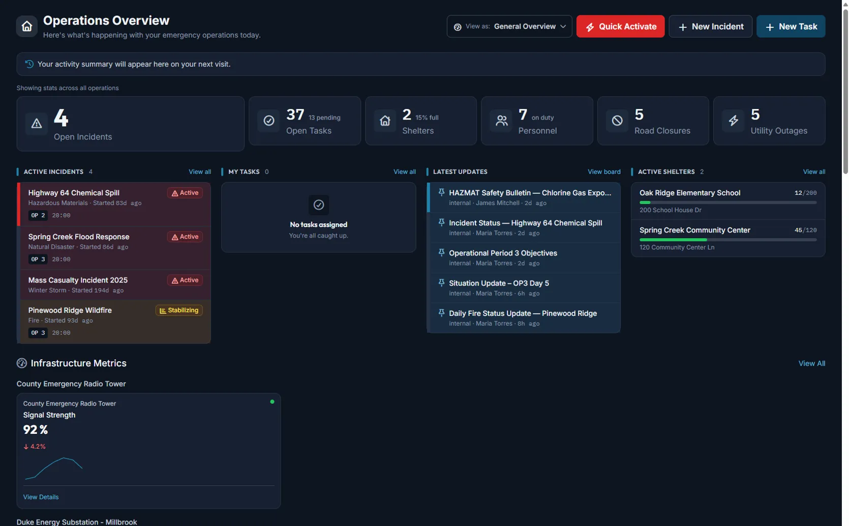Screen dimensions: 849x526
Task: Click the blocked circle icon on Road Closures card
Action: tap(617, 121)
